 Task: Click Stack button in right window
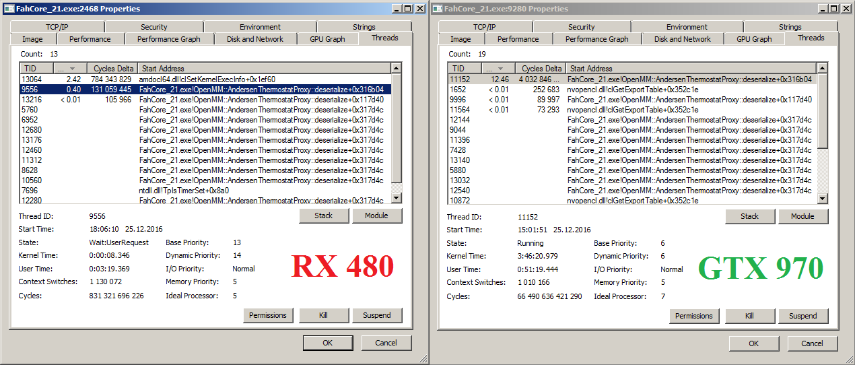point(750,216)
